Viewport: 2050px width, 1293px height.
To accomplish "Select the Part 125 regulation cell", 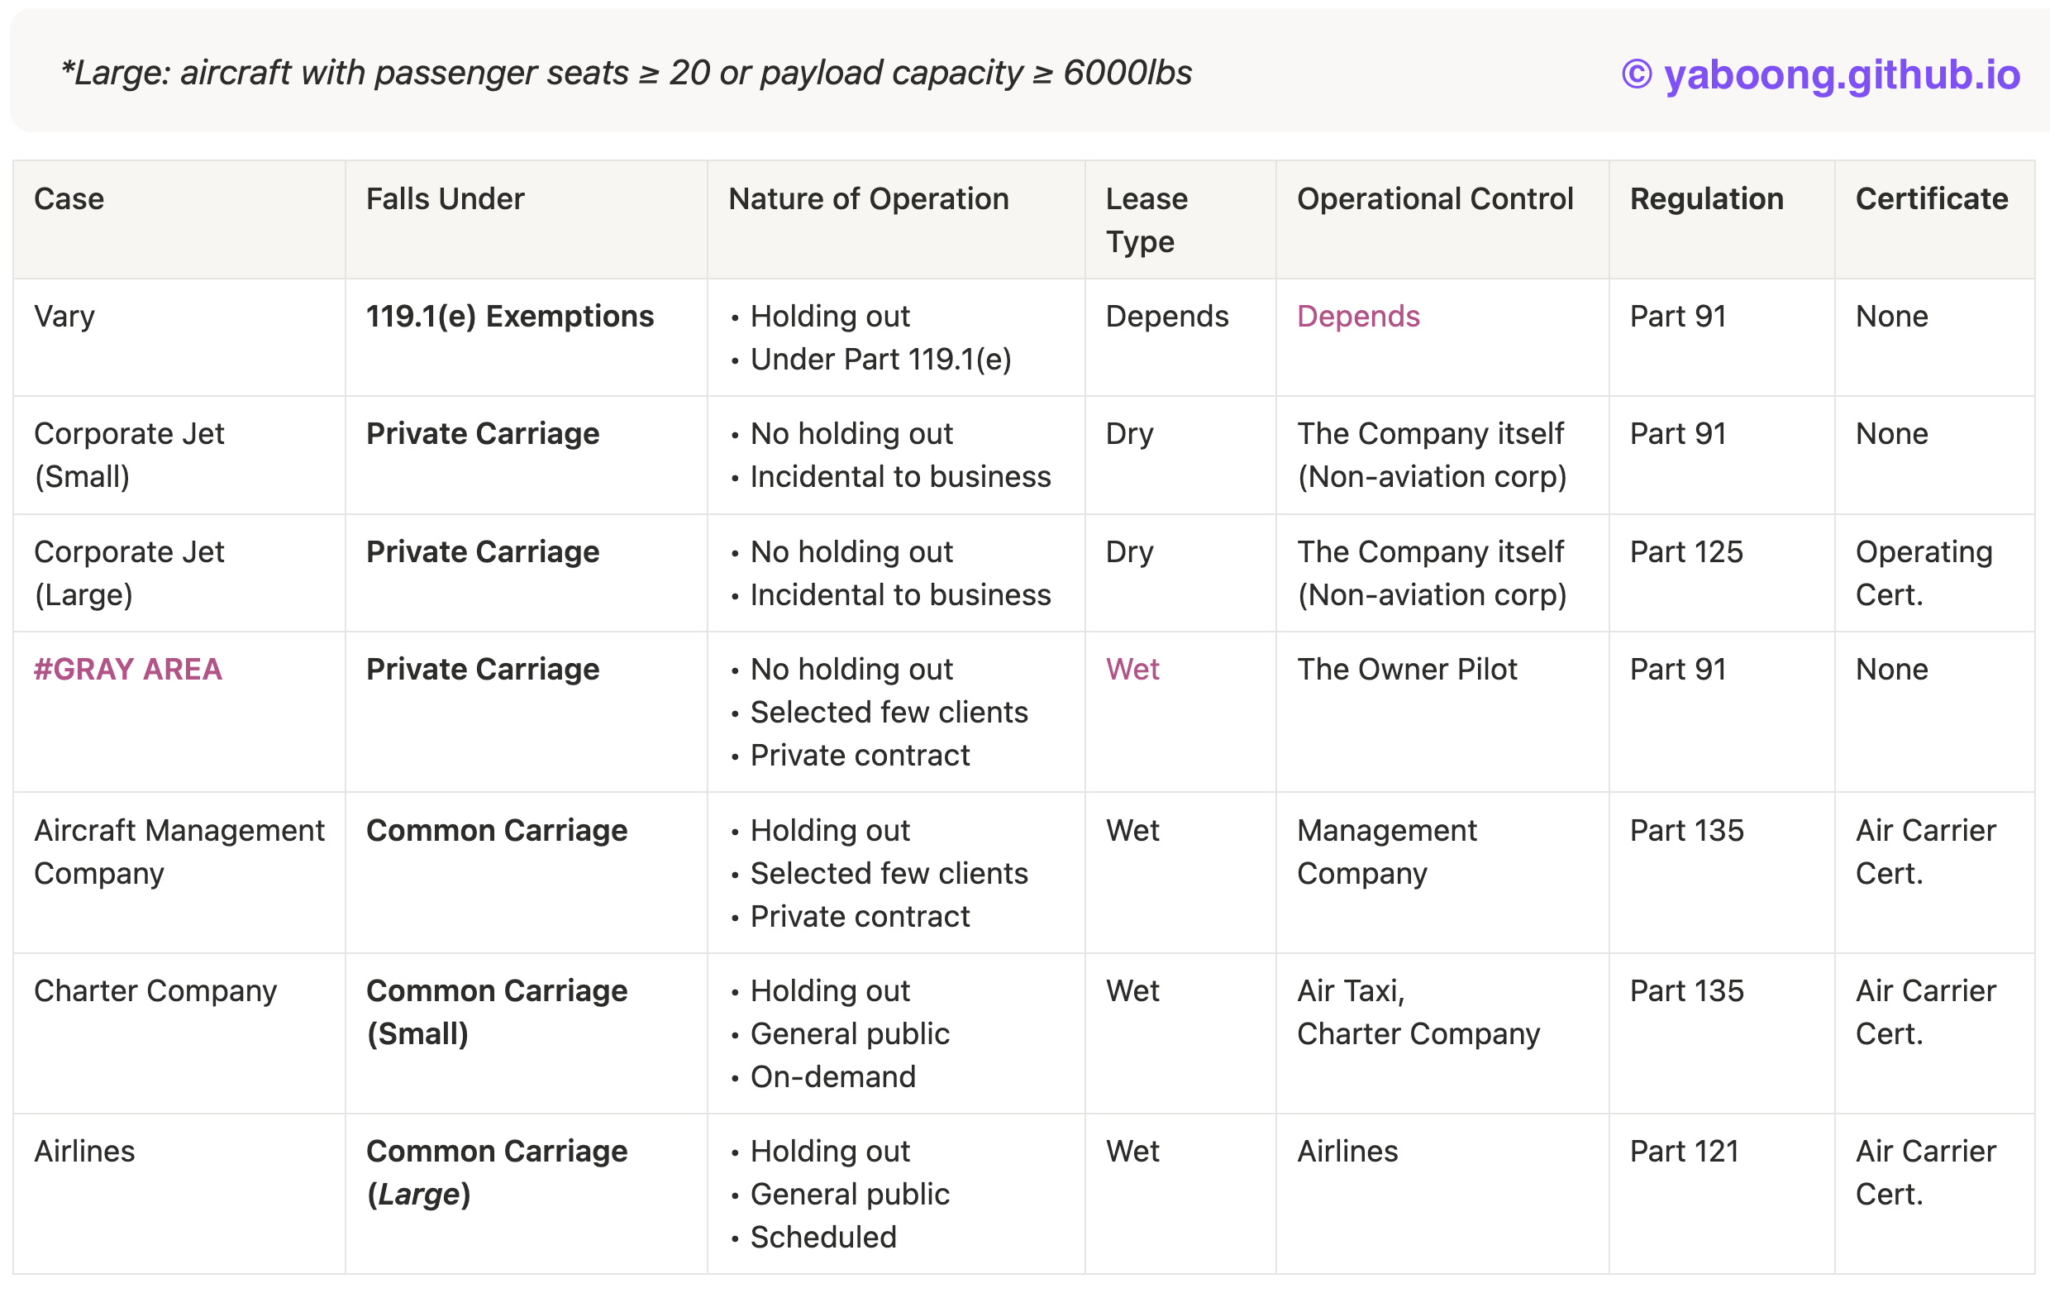I will (1685, 552).
